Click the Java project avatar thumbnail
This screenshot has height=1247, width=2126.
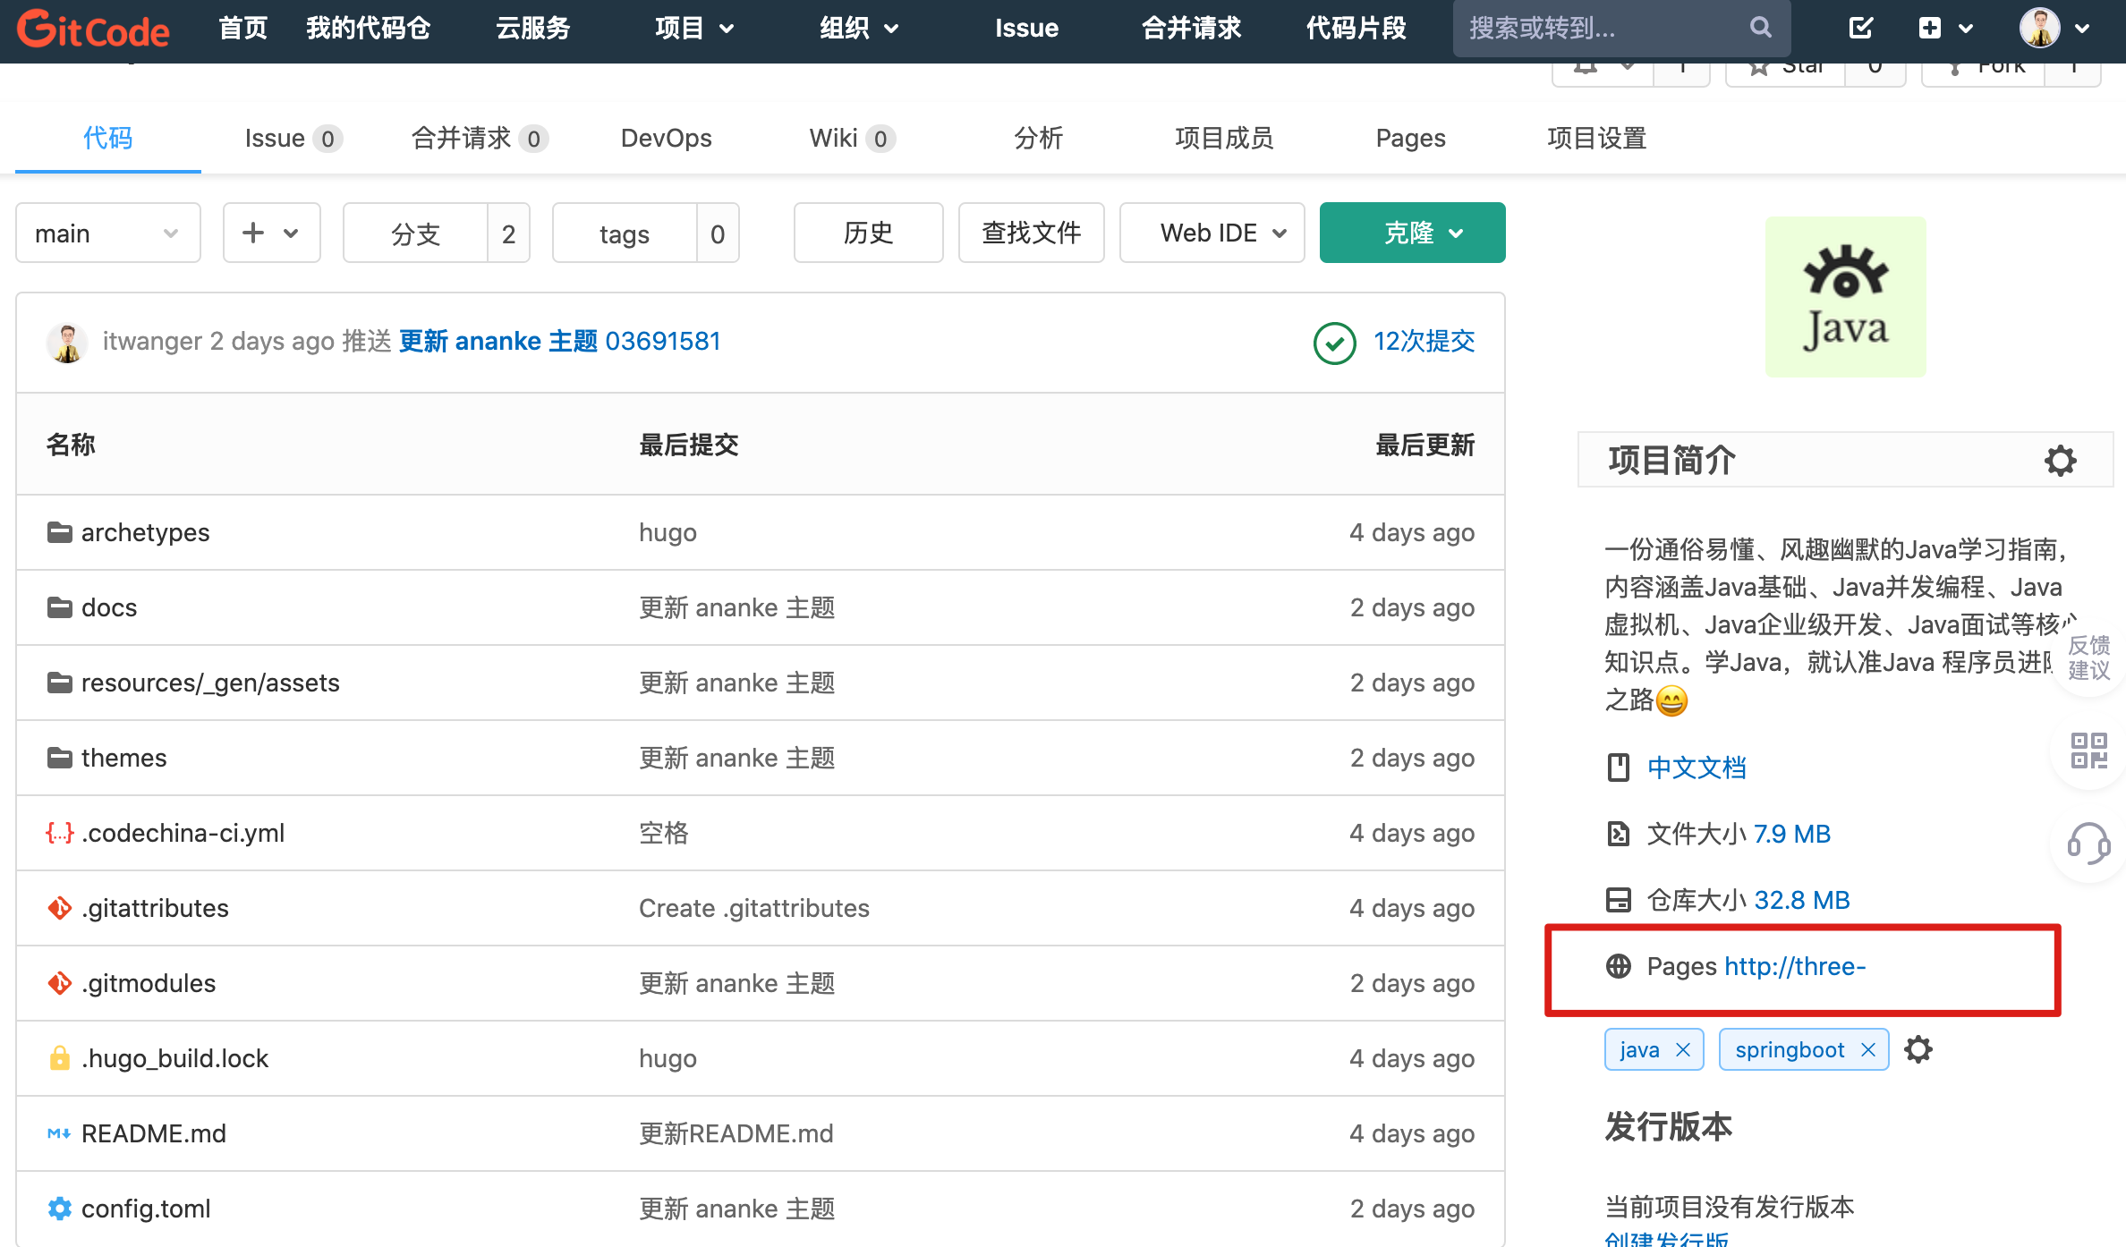[x=1845, y=296]
